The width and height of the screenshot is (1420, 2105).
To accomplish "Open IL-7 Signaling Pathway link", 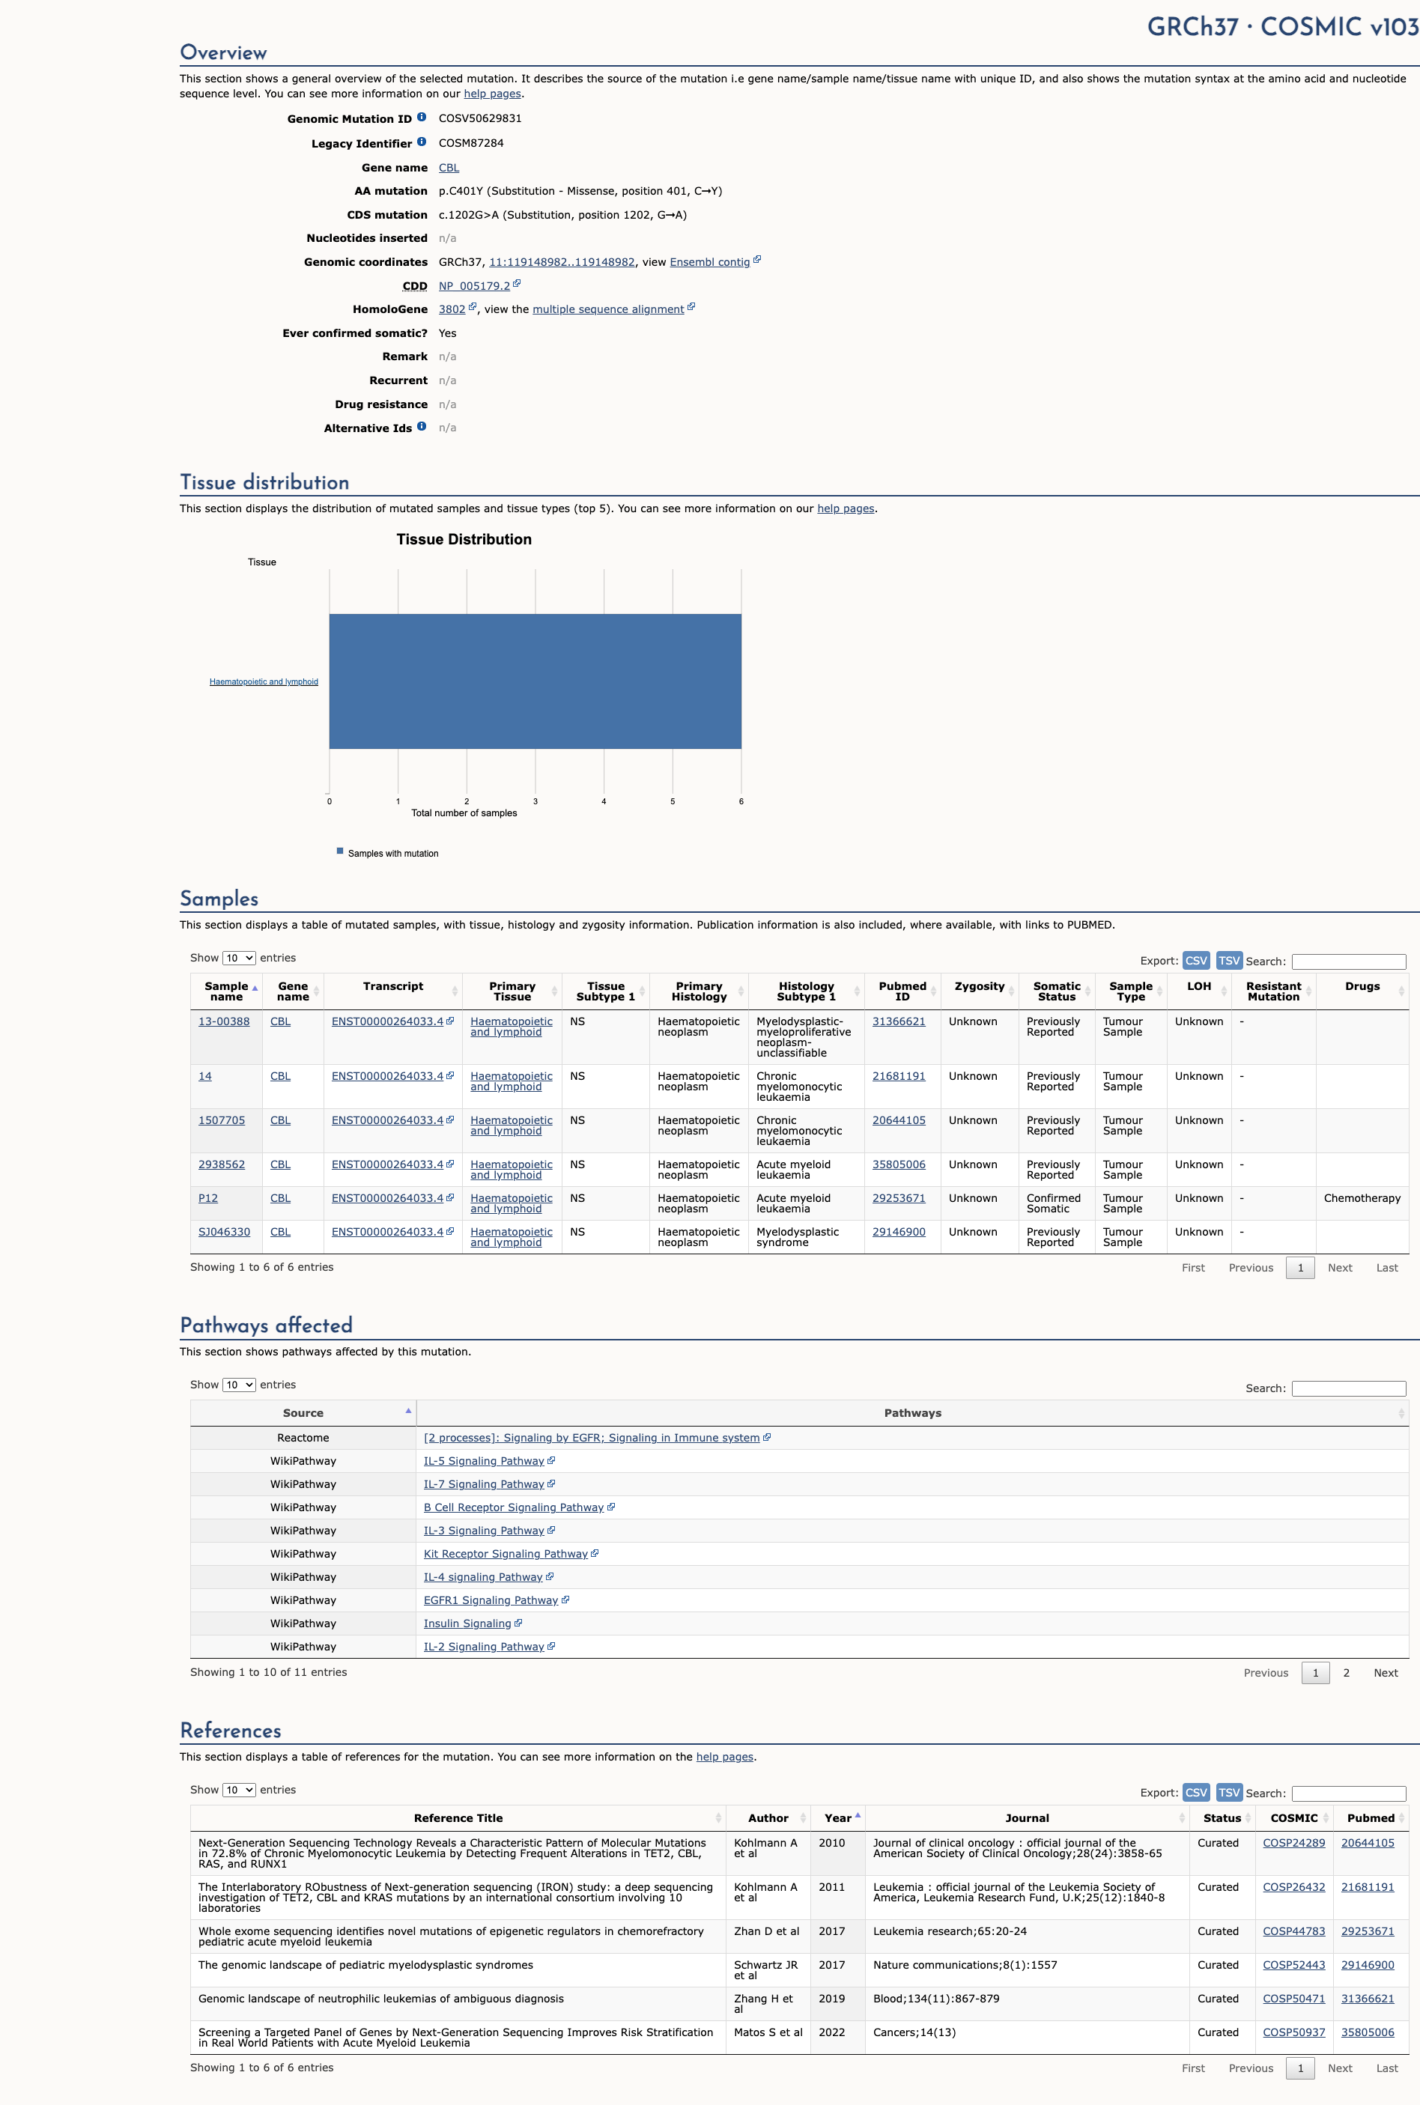I will click(x=484, y=1484).
